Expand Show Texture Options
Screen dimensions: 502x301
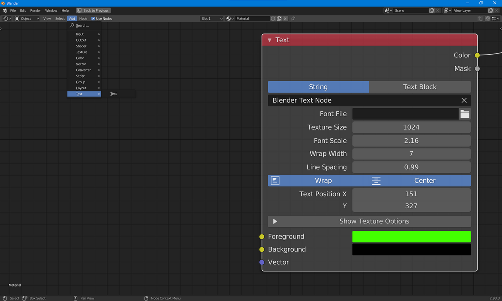pos(369,221)
